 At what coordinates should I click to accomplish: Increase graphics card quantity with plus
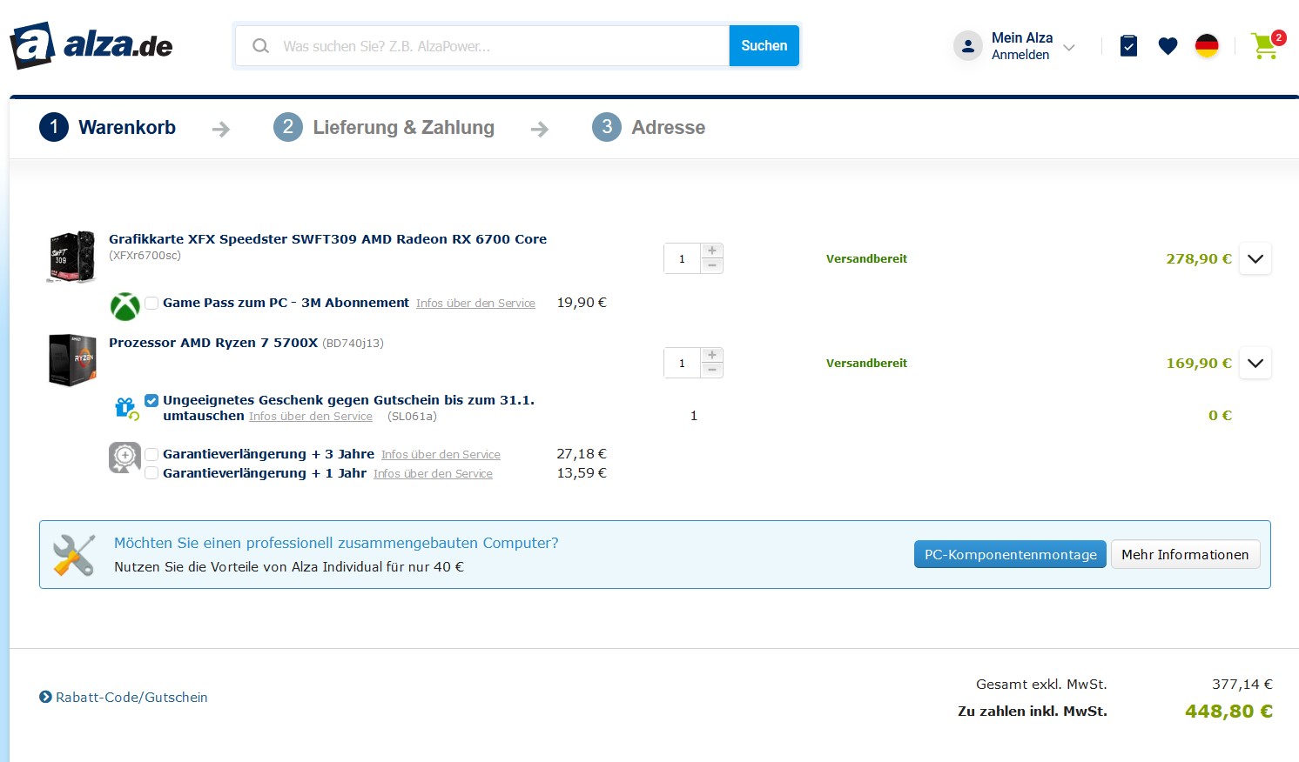click(712, 251)
